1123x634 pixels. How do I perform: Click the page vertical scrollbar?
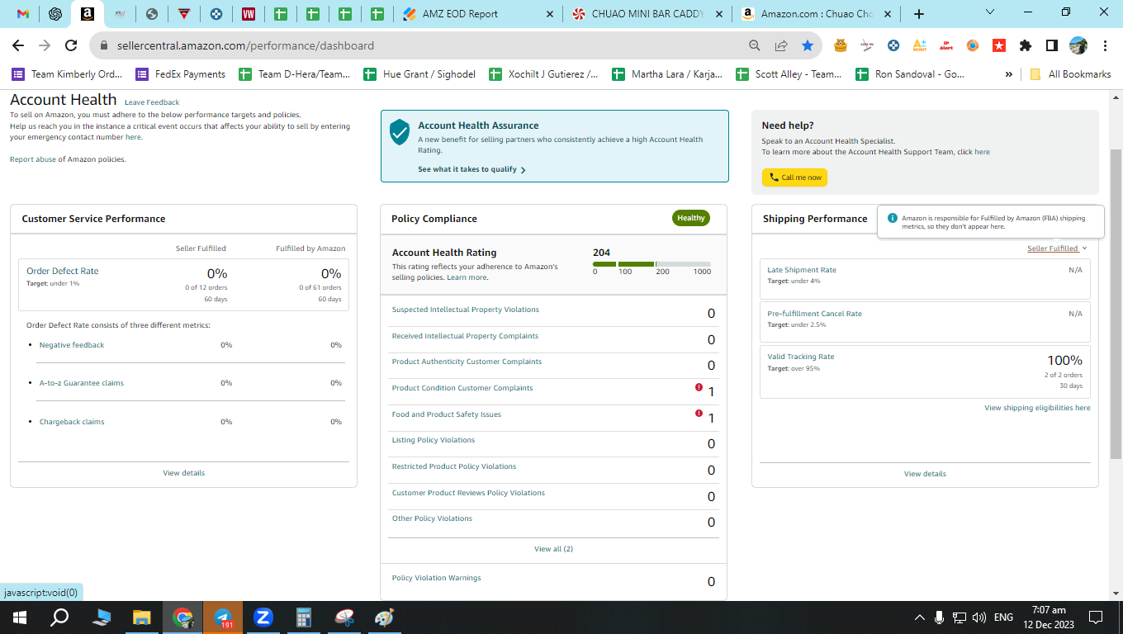pyautogui.click(x=1116, y=304)
